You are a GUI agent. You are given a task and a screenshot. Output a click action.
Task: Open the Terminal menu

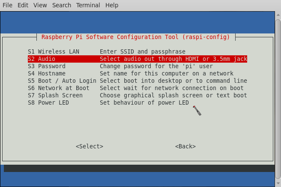point(88,5)
